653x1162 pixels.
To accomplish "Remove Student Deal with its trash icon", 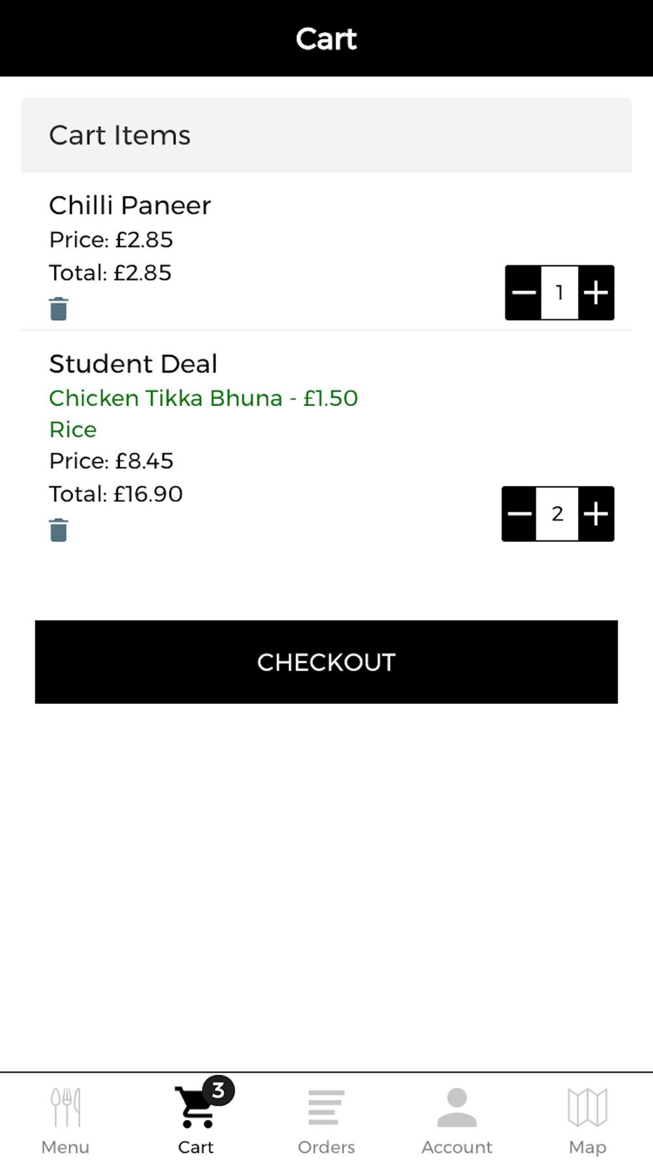I will click(x=59, y=530).
